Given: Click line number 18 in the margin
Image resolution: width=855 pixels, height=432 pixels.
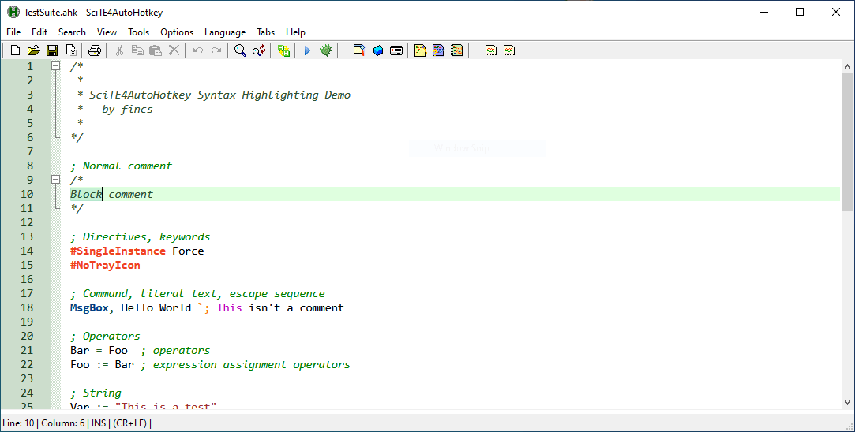Looking at the screenshot, I should tap(28, 307).
